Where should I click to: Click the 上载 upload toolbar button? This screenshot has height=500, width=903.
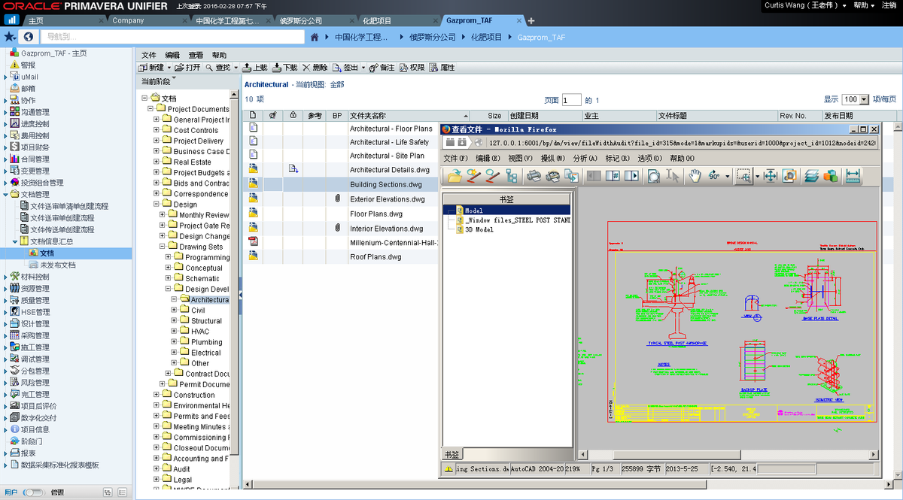click(x=255, y=68)
